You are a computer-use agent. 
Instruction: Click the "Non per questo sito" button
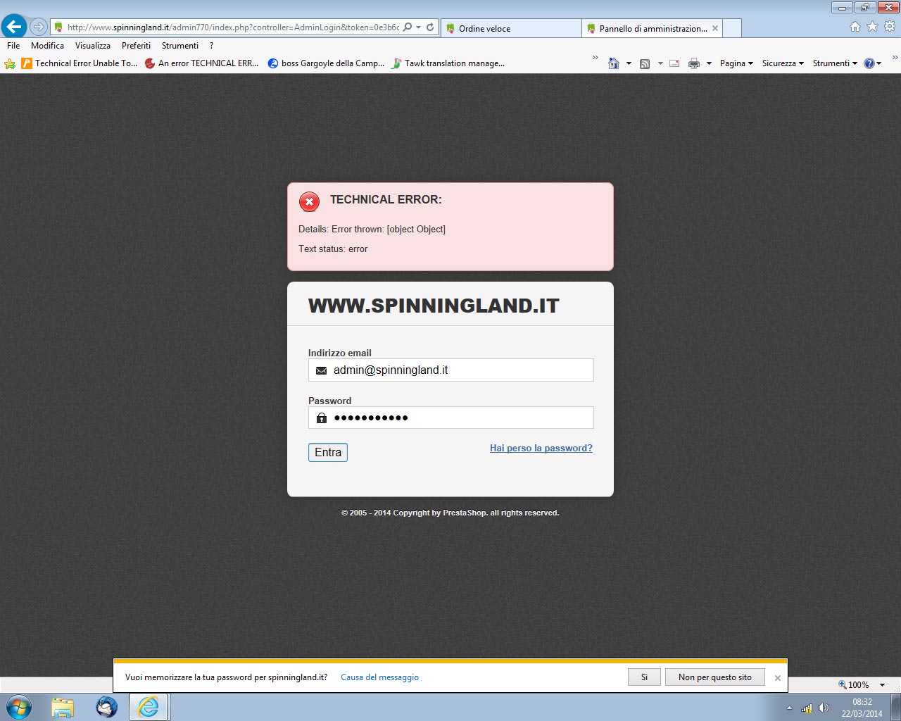point(715,677)
